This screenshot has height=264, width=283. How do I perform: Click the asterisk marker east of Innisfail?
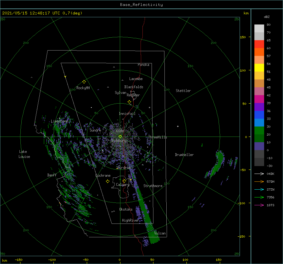tap(149, 108)
